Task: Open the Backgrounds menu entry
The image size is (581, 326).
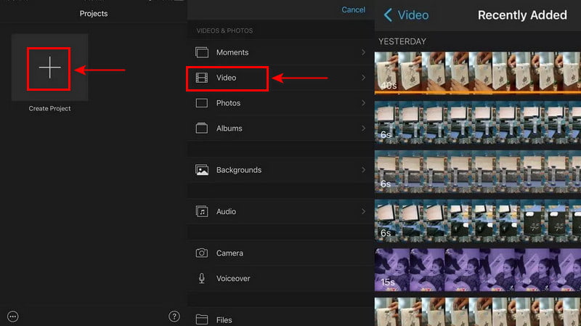Action: (281, 170)
